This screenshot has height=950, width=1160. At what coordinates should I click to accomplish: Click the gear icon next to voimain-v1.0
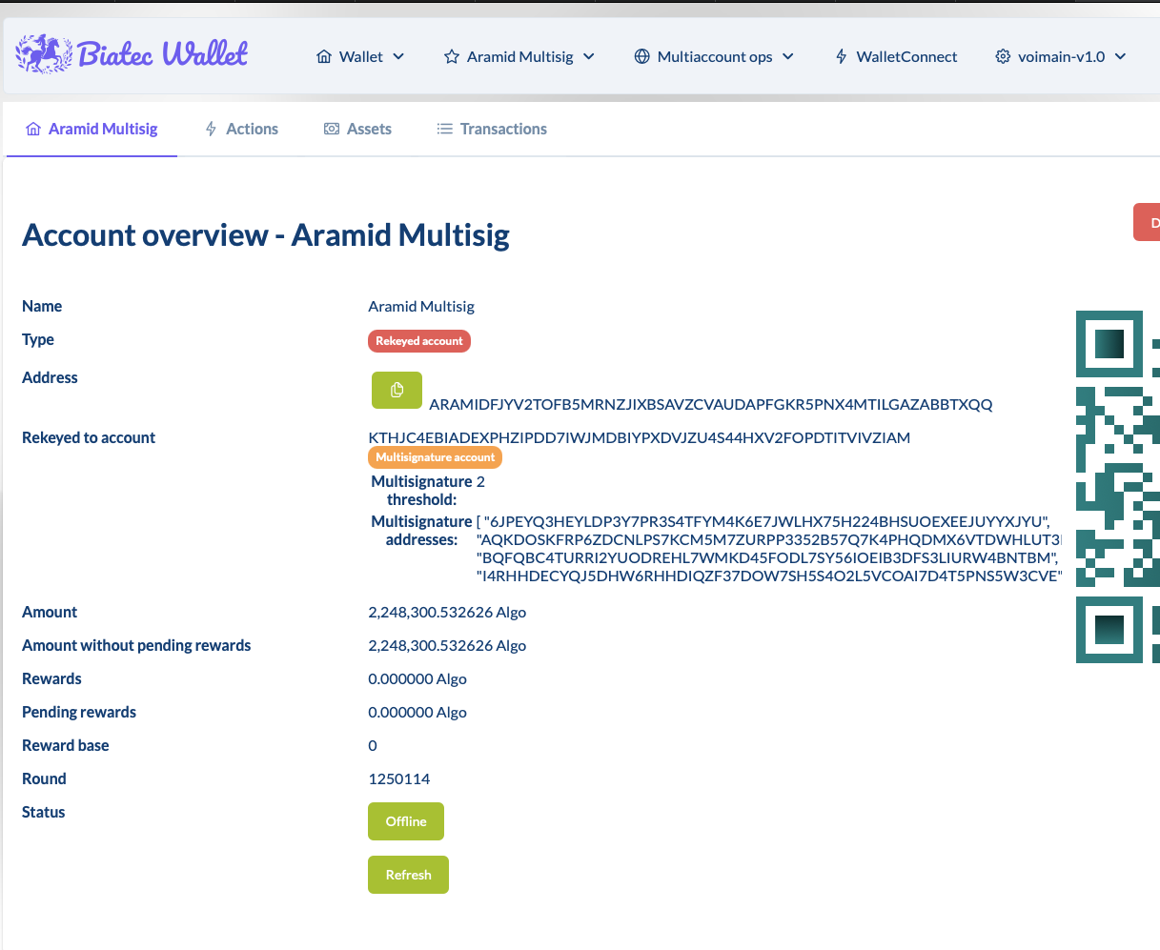pyautogui.click(x=1003, y=56)
